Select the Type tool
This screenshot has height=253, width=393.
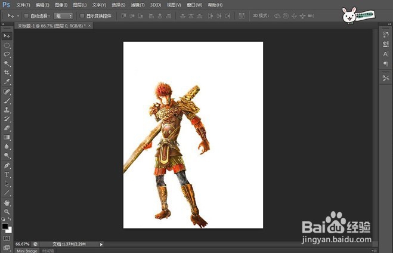coord(7,174)
